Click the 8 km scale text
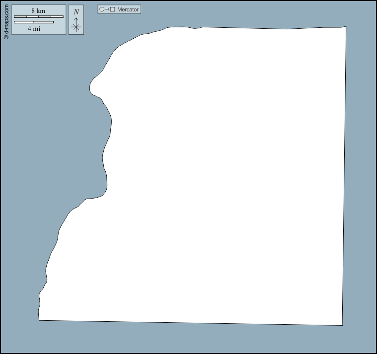Viewport: 377px width, 354px height. 38,11
